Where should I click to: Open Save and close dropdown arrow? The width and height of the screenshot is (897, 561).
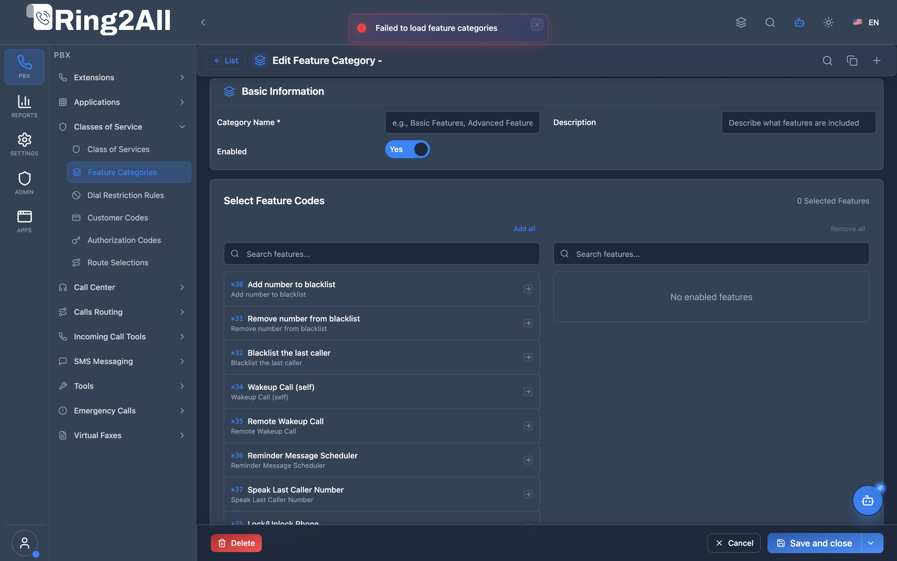click(871, 543)
